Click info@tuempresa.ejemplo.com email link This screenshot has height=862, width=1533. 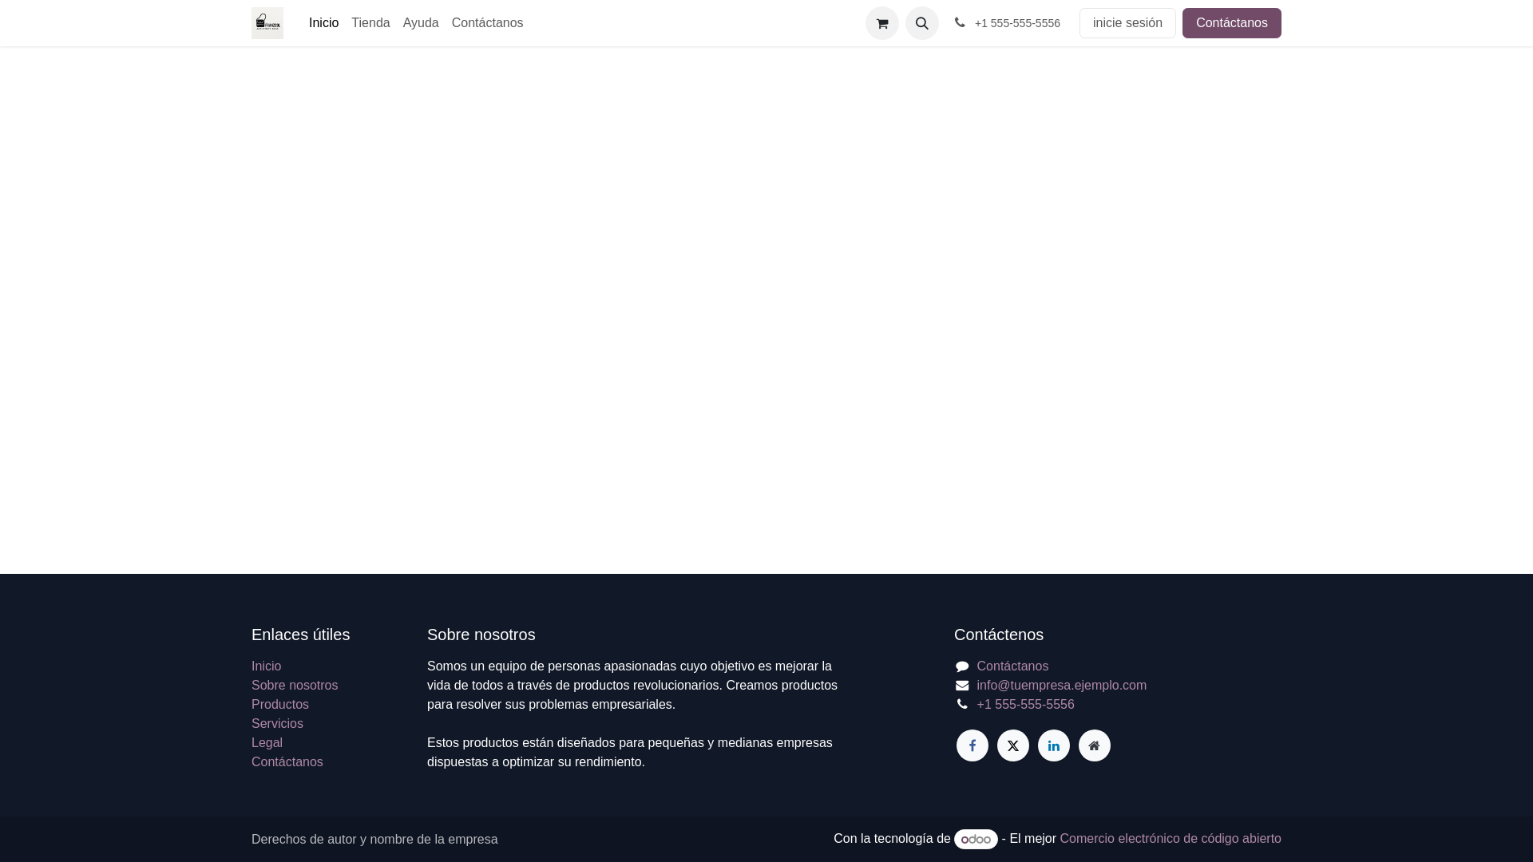tap(1061, 685)
